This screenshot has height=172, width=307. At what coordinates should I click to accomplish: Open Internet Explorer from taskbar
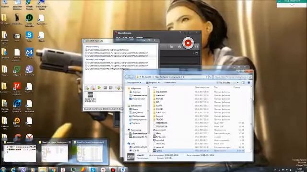[13, 170]
